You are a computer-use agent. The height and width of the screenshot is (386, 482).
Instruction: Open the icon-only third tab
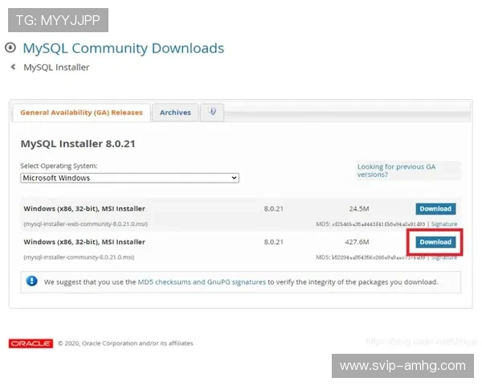click(212, 112)
